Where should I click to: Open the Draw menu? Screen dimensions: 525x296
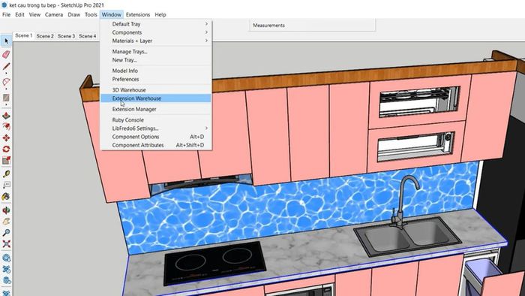tap(74, 15)
